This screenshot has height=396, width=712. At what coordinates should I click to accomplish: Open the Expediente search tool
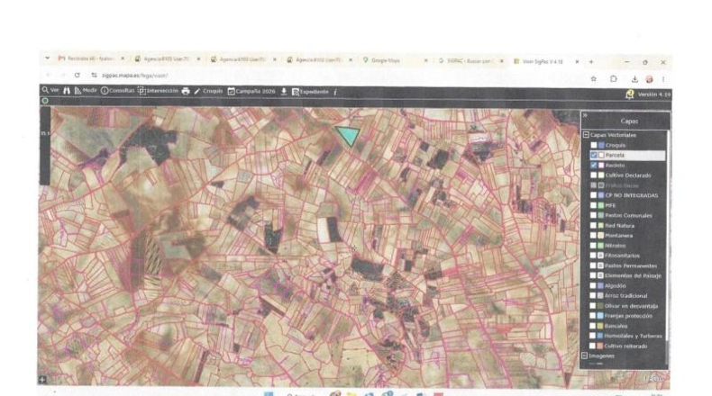310,92
